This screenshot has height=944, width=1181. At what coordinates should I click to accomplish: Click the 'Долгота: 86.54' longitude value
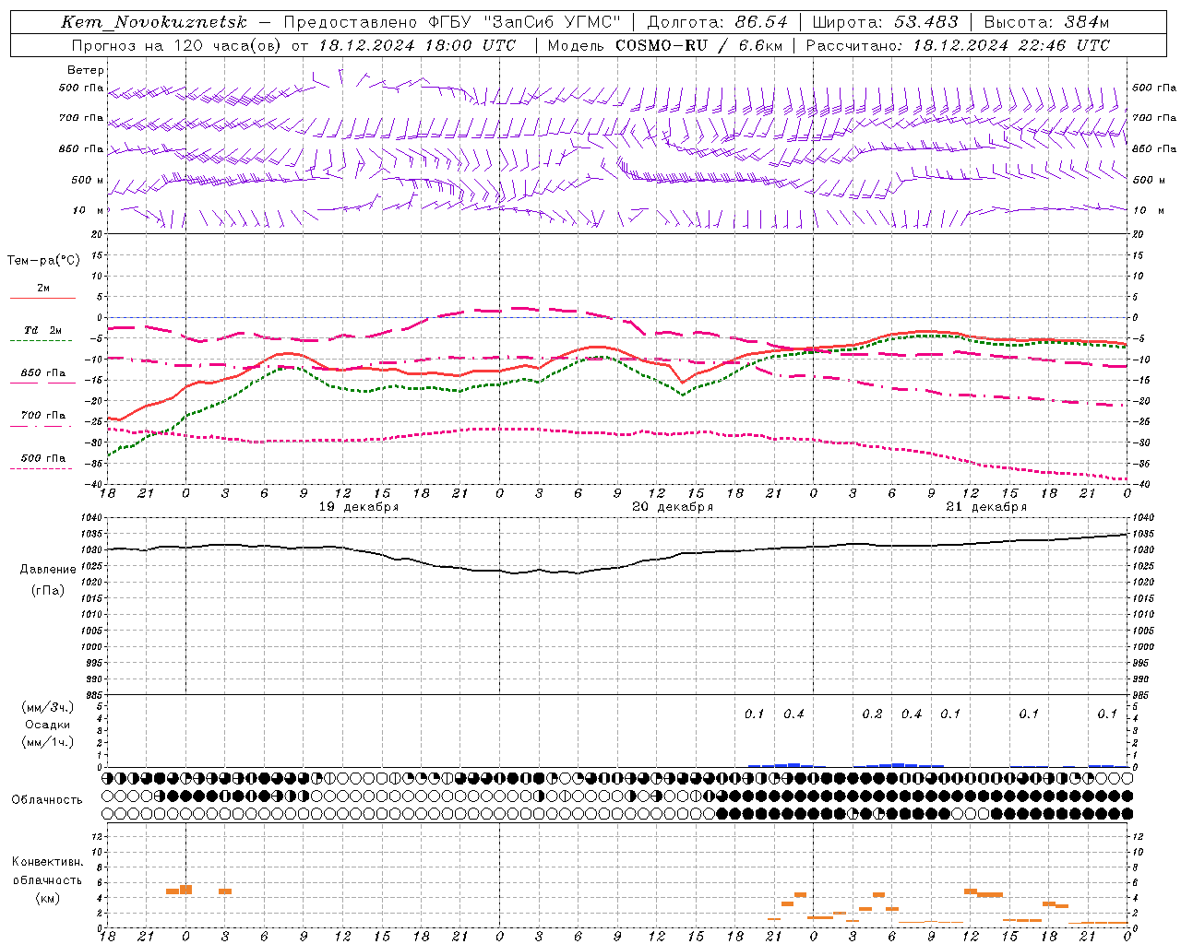pos(717,22)
